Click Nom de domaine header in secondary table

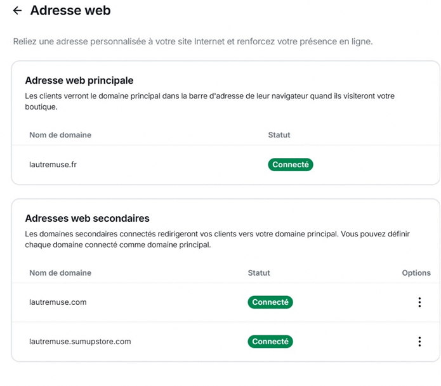[60, 273]
